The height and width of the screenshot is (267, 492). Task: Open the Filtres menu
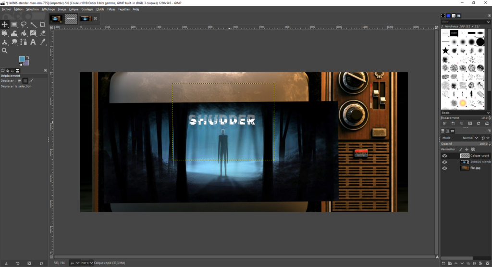coord(111,9)
